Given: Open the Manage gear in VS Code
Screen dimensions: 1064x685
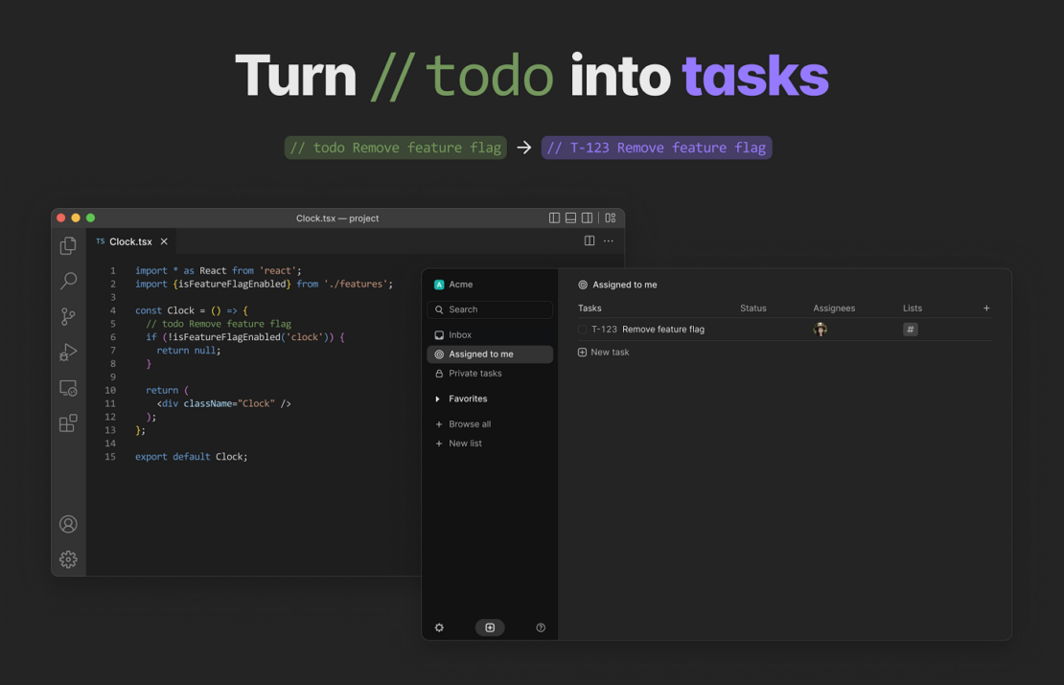Looking at the screenshot, I should coord(68,559).
